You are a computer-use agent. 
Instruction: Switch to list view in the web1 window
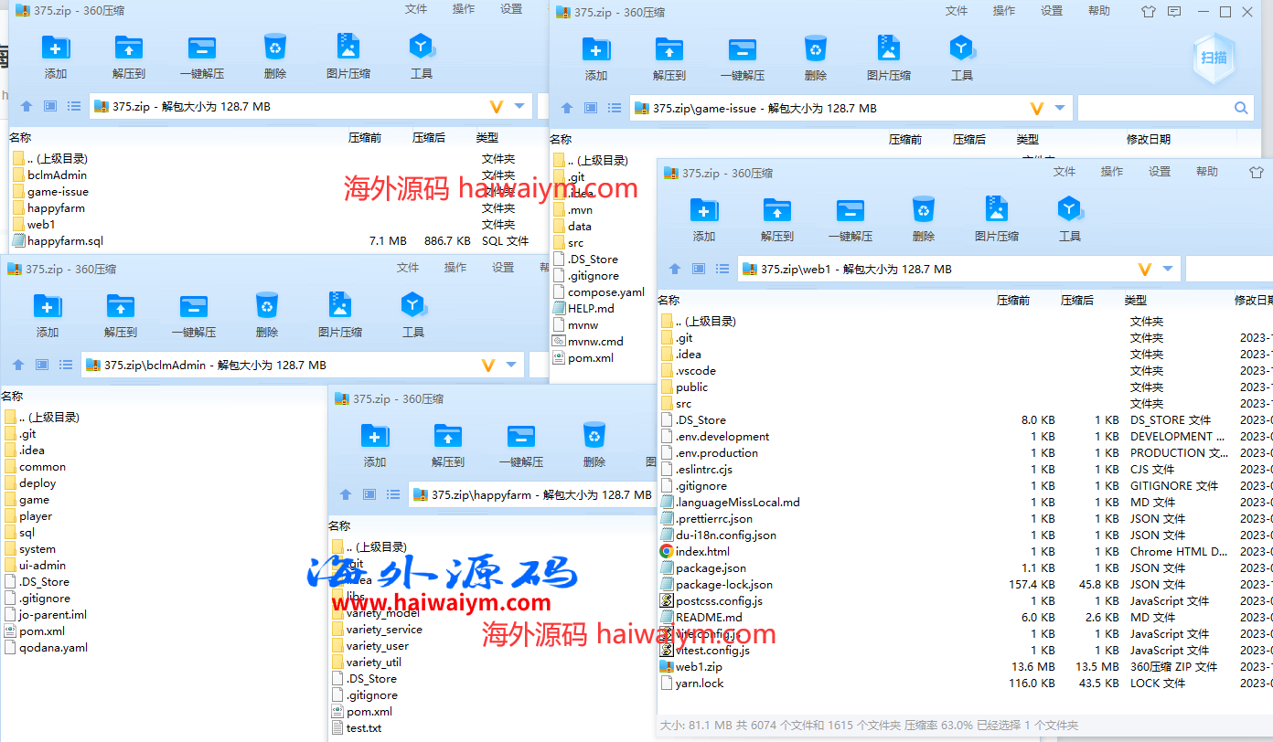722,269
